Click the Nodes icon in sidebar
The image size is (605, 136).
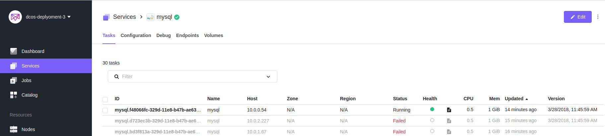pos(14,129)
